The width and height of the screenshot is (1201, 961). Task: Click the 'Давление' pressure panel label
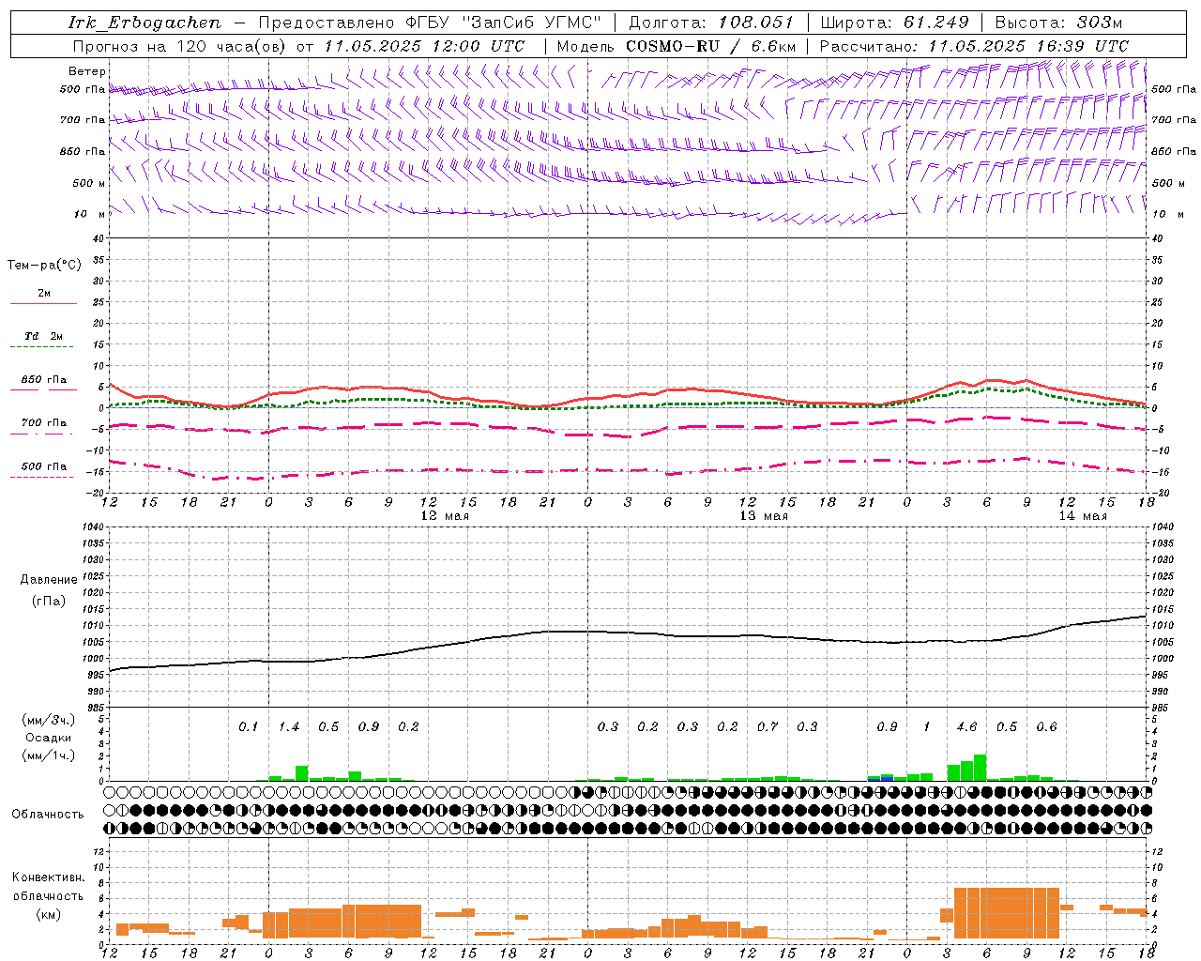pyautogui.click(x=49, y=580)
